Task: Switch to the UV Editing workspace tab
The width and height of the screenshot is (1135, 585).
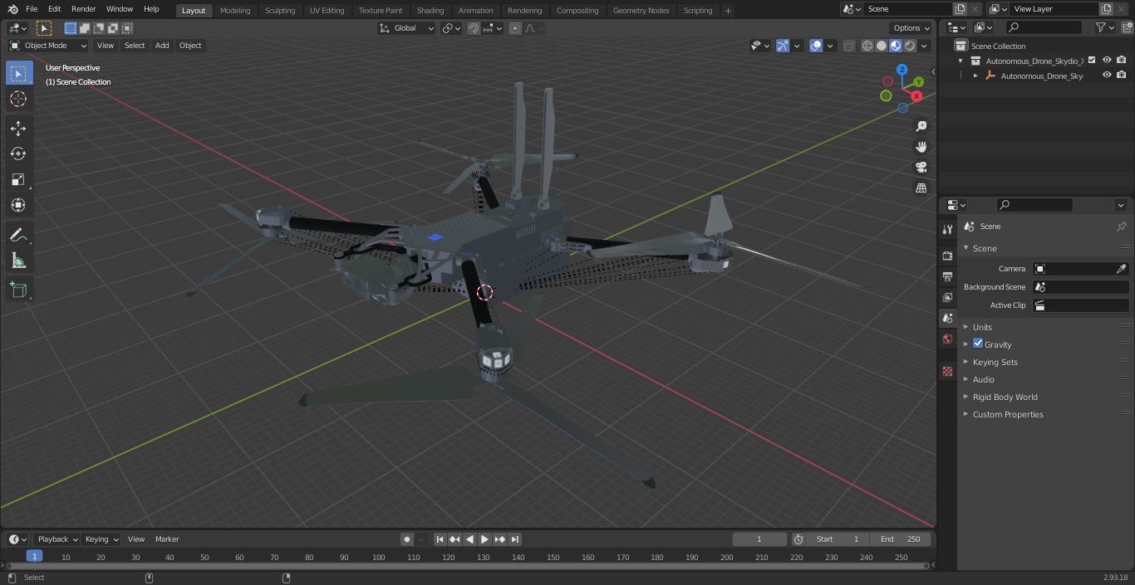Action: (x=327, y=11)
